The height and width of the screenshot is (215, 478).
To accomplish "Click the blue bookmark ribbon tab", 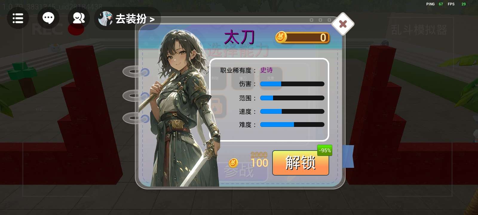I will (348, 156).
